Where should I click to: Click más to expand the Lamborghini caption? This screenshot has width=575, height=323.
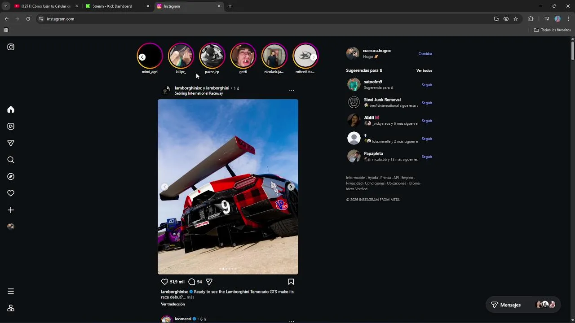[x=190, y=297]
